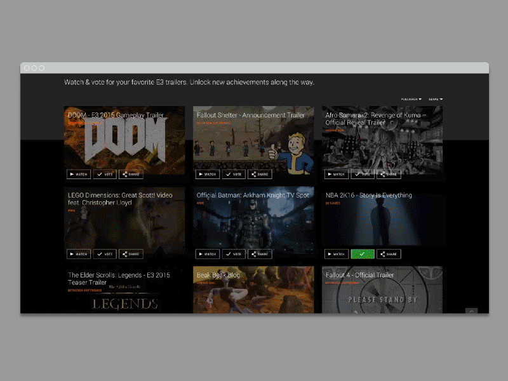The width and height of the screenshot is (508, 381).
Task: Click the 'NBA 2K16 - Story Is Everything' title
Action: click(x=369, y=195)
